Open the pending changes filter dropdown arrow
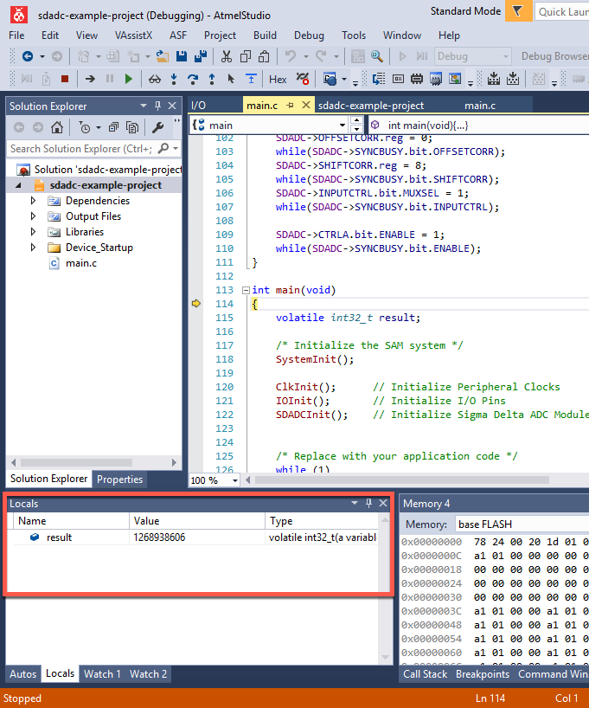 [x=98, y=128]
